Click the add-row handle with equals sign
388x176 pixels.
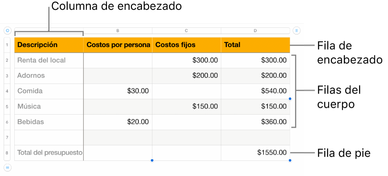pyautogui.click(x=7, y=167)
